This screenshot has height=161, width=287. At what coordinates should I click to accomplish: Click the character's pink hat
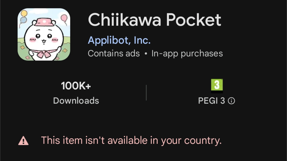coord(44,22)
